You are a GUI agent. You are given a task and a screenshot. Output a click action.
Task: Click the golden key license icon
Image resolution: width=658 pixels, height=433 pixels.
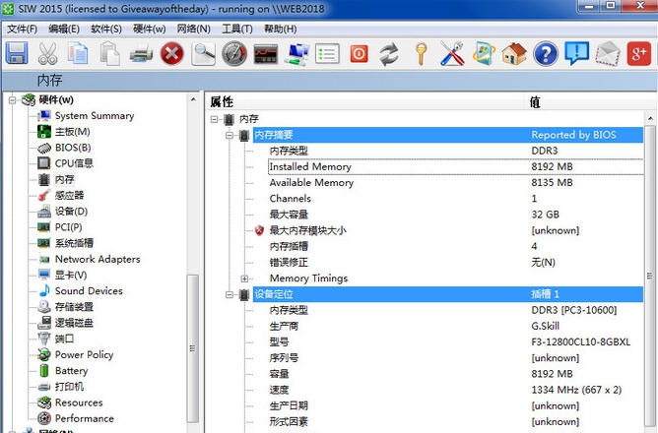point(421,54)
